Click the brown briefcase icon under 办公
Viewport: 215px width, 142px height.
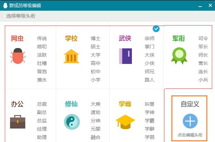point(18,122)
